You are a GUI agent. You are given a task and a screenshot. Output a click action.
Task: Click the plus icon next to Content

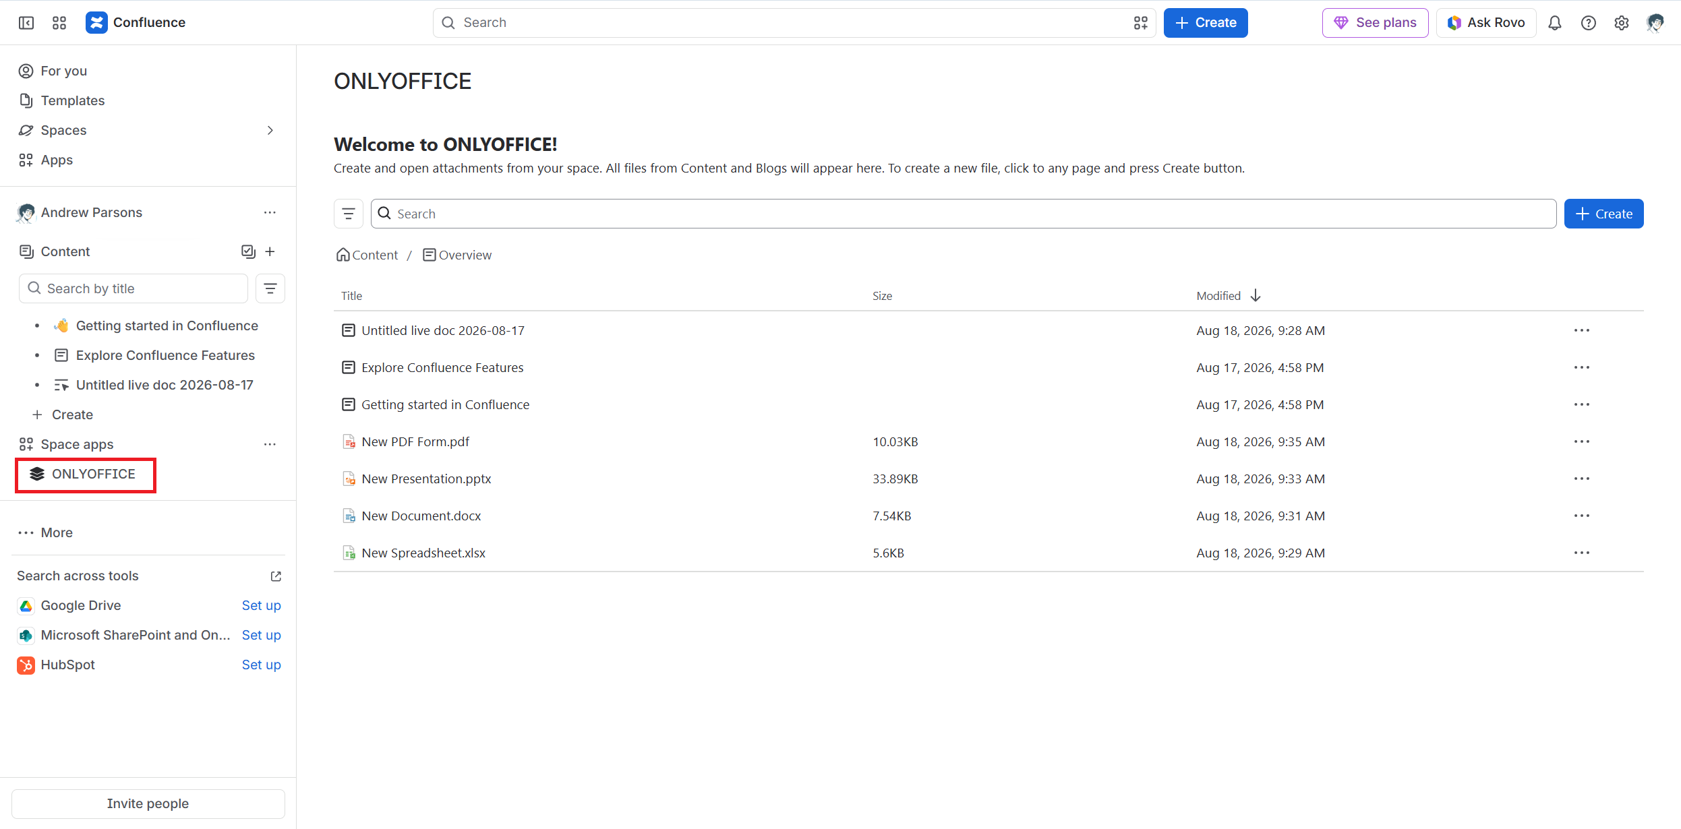(270, 251)
